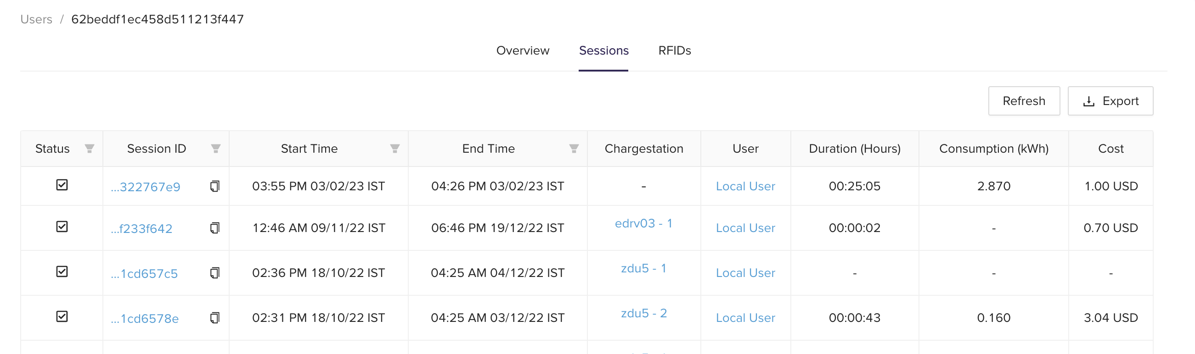The image size is (1195, 354).
Task: Click cost value 0.70 USD
Action: tap(1110, 228)
